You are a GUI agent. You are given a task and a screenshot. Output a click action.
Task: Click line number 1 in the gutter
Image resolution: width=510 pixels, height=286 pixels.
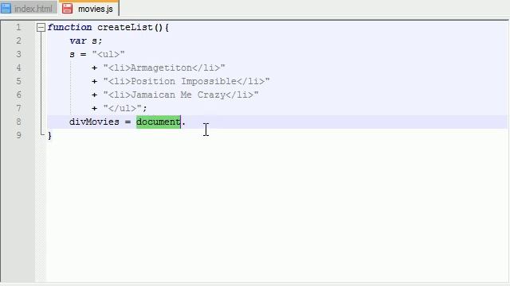(x=18, y=27)
